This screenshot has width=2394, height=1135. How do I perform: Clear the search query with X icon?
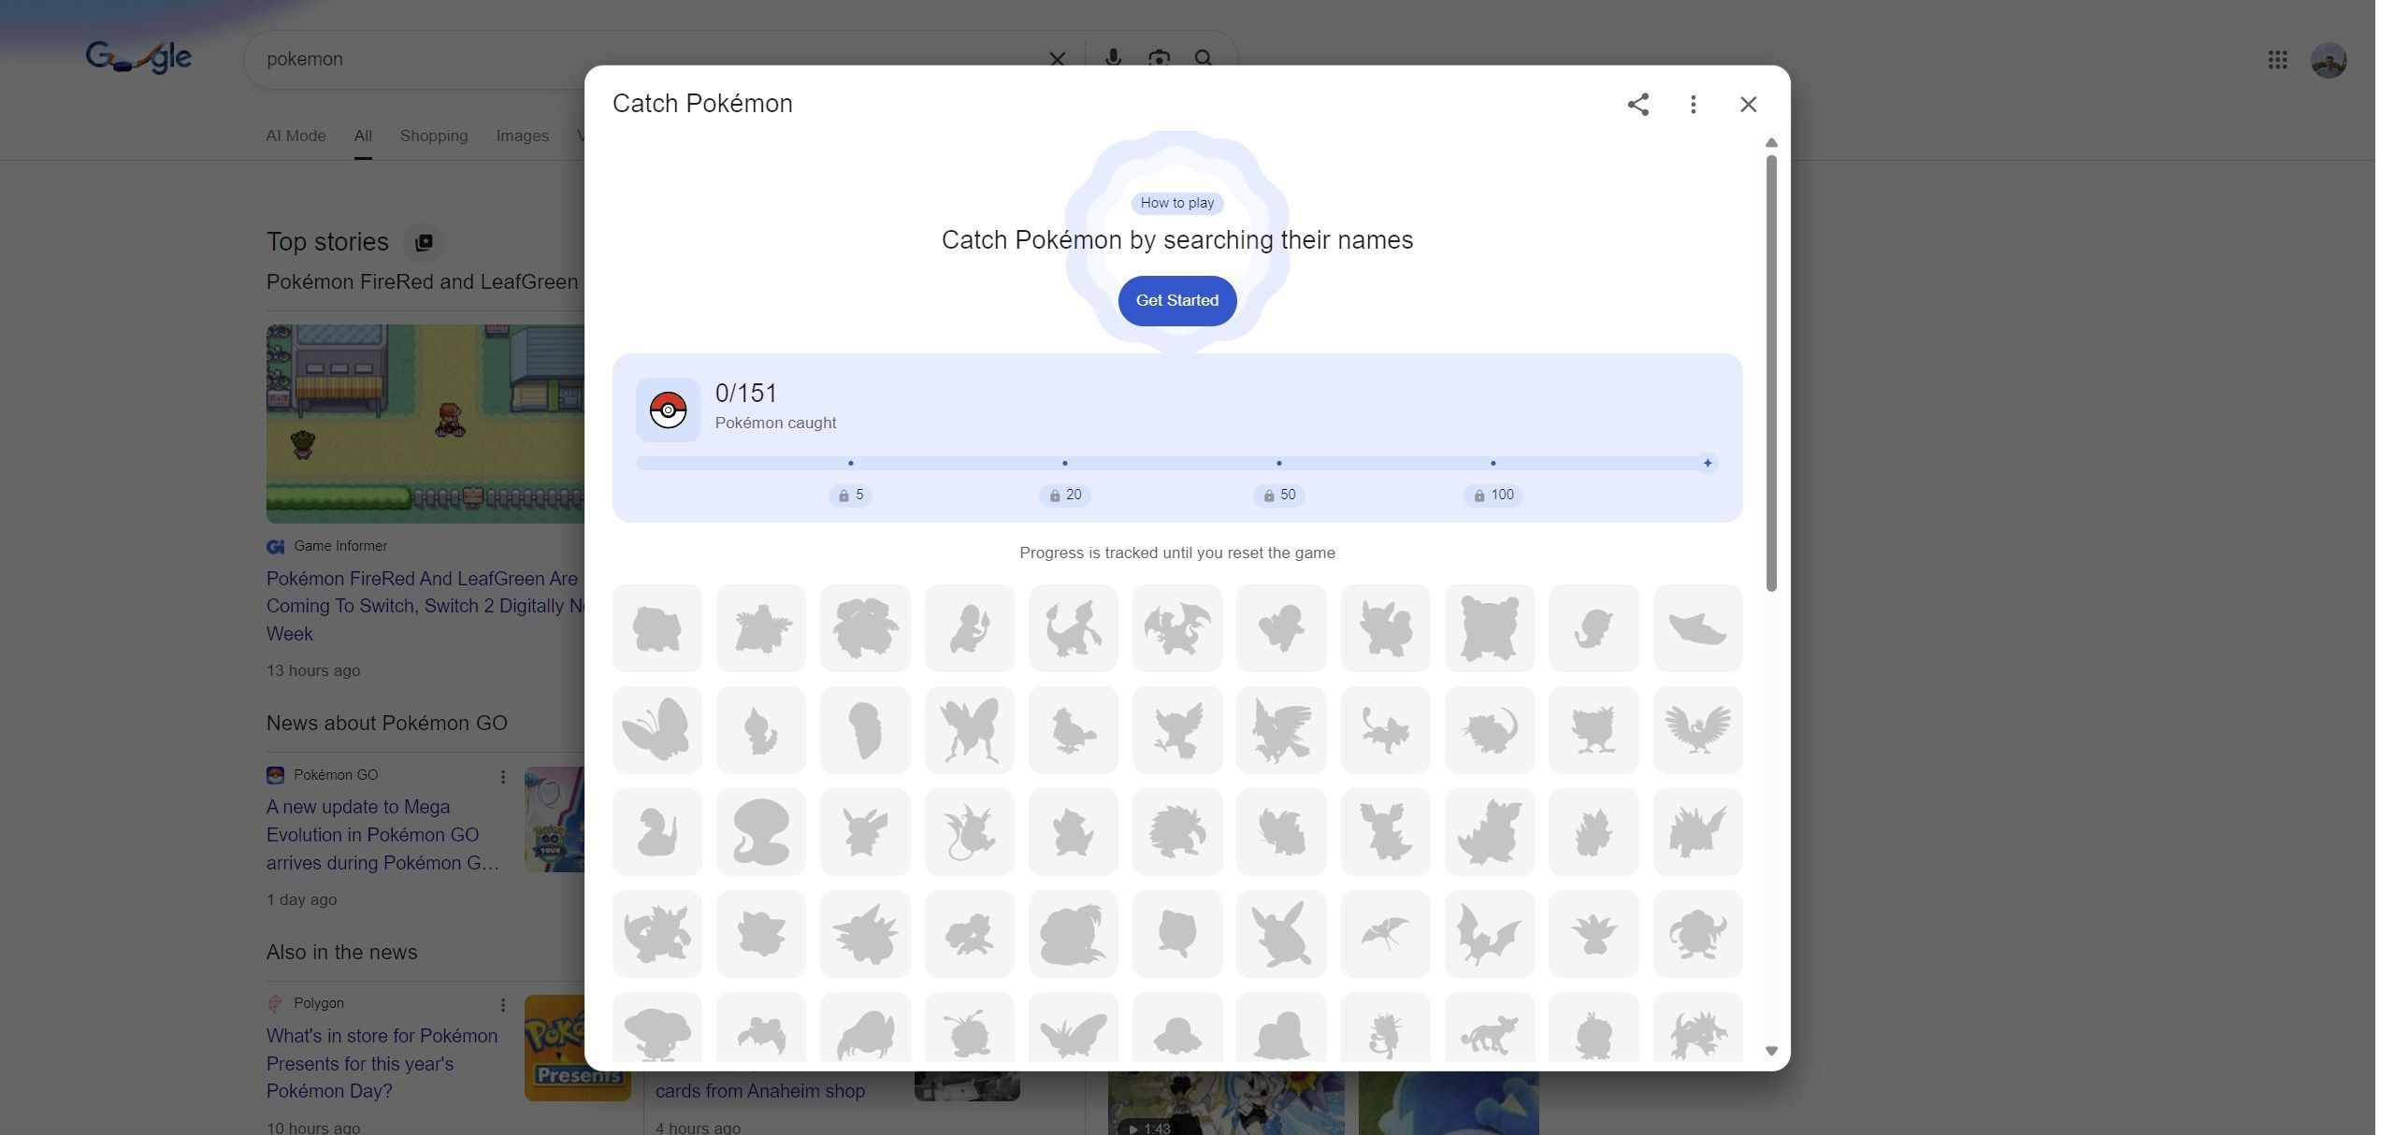tap(1057, 59)
